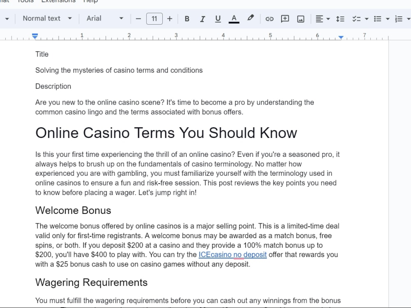Open the zoom dropdown arrow at toolbar left

click(7, 19)
